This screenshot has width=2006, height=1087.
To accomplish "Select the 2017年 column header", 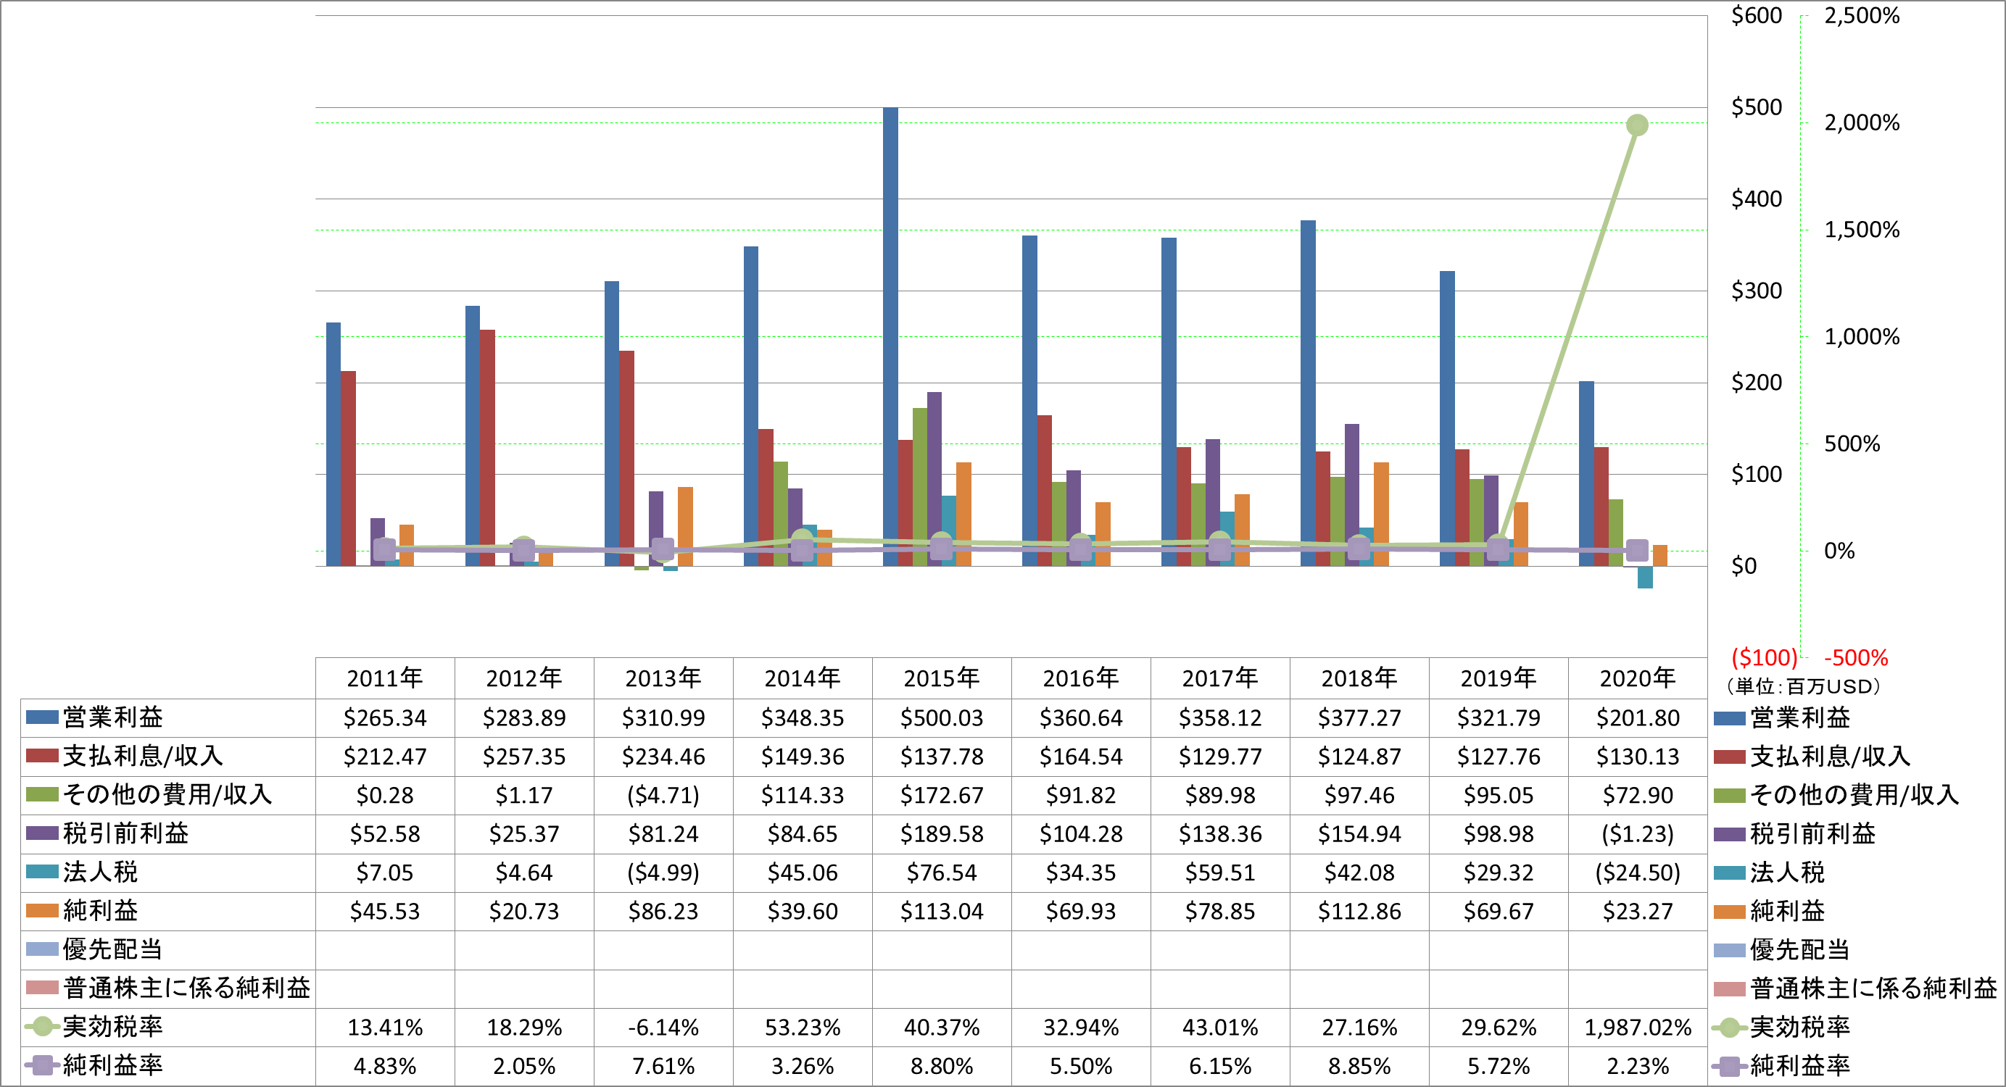I will point(1220,678).
